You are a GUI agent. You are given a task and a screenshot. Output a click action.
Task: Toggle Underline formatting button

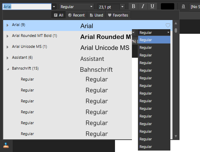(x=152, y=6)
